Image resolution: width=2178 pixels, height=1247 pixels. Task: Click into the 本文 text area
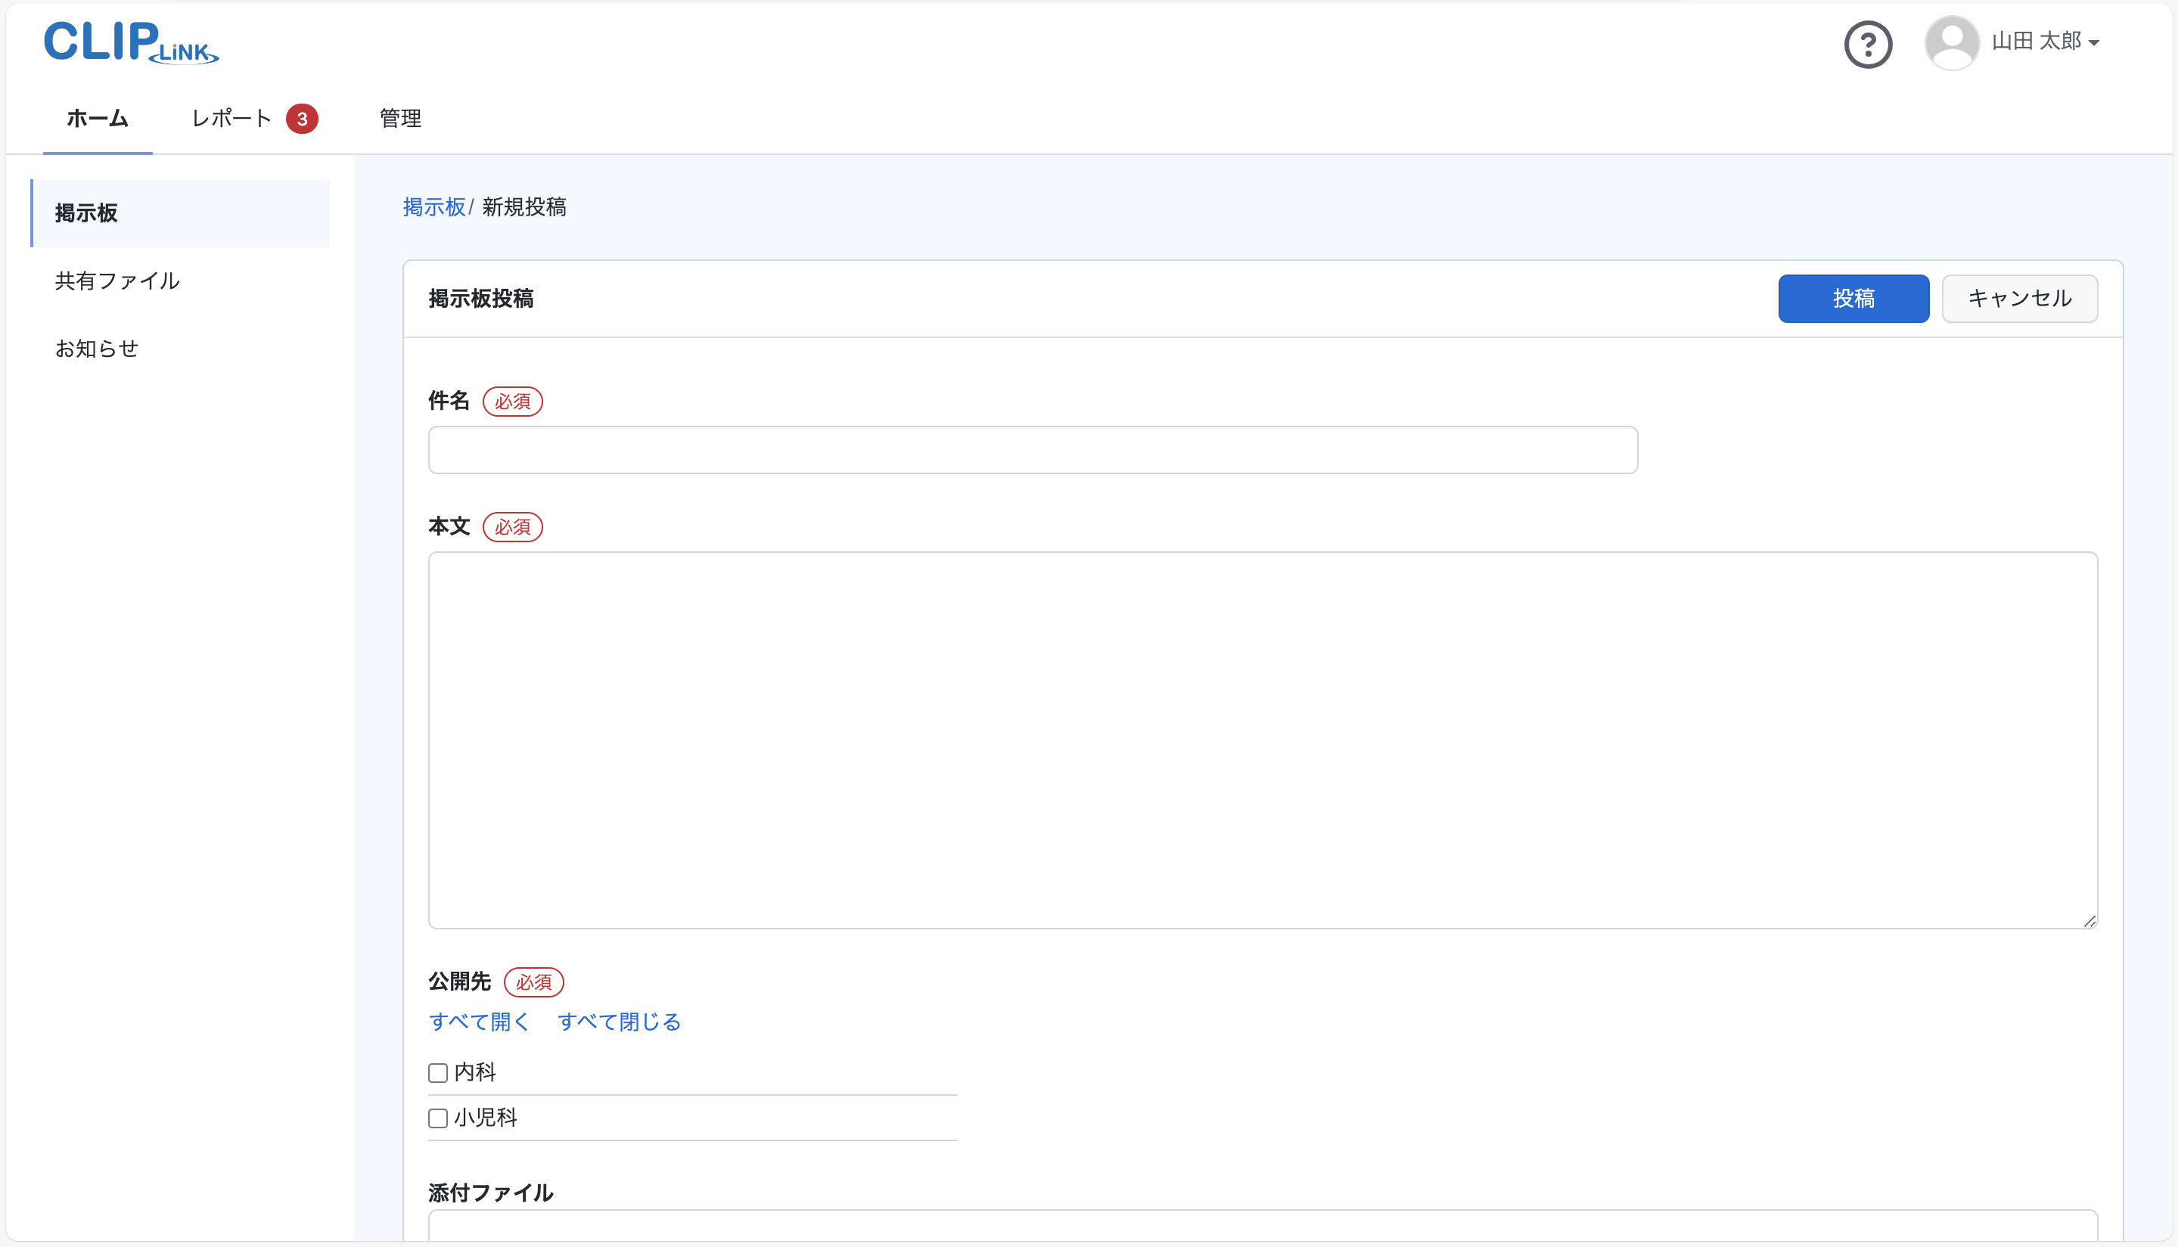coord(1262,739)
